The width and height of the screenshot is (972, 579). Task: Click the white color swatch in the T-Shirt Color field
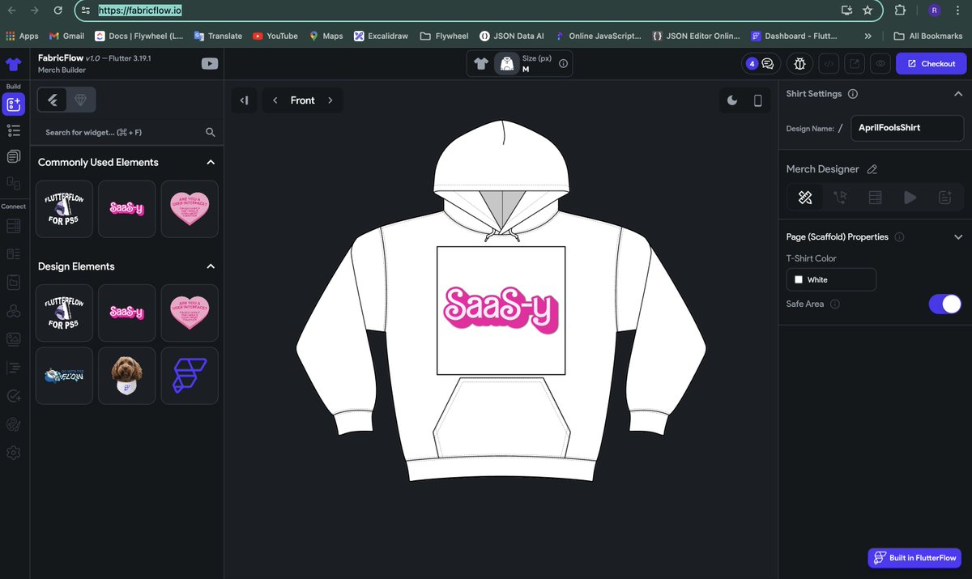tap(799, 279)
